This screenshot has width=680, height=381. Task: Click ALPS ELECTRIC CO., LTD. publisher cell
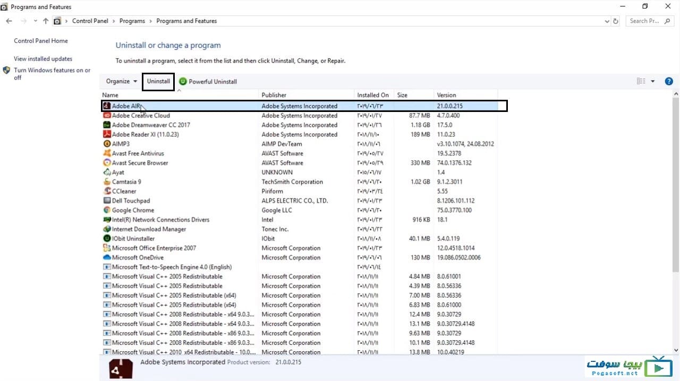pyautogui.click(x=295, y=201)
